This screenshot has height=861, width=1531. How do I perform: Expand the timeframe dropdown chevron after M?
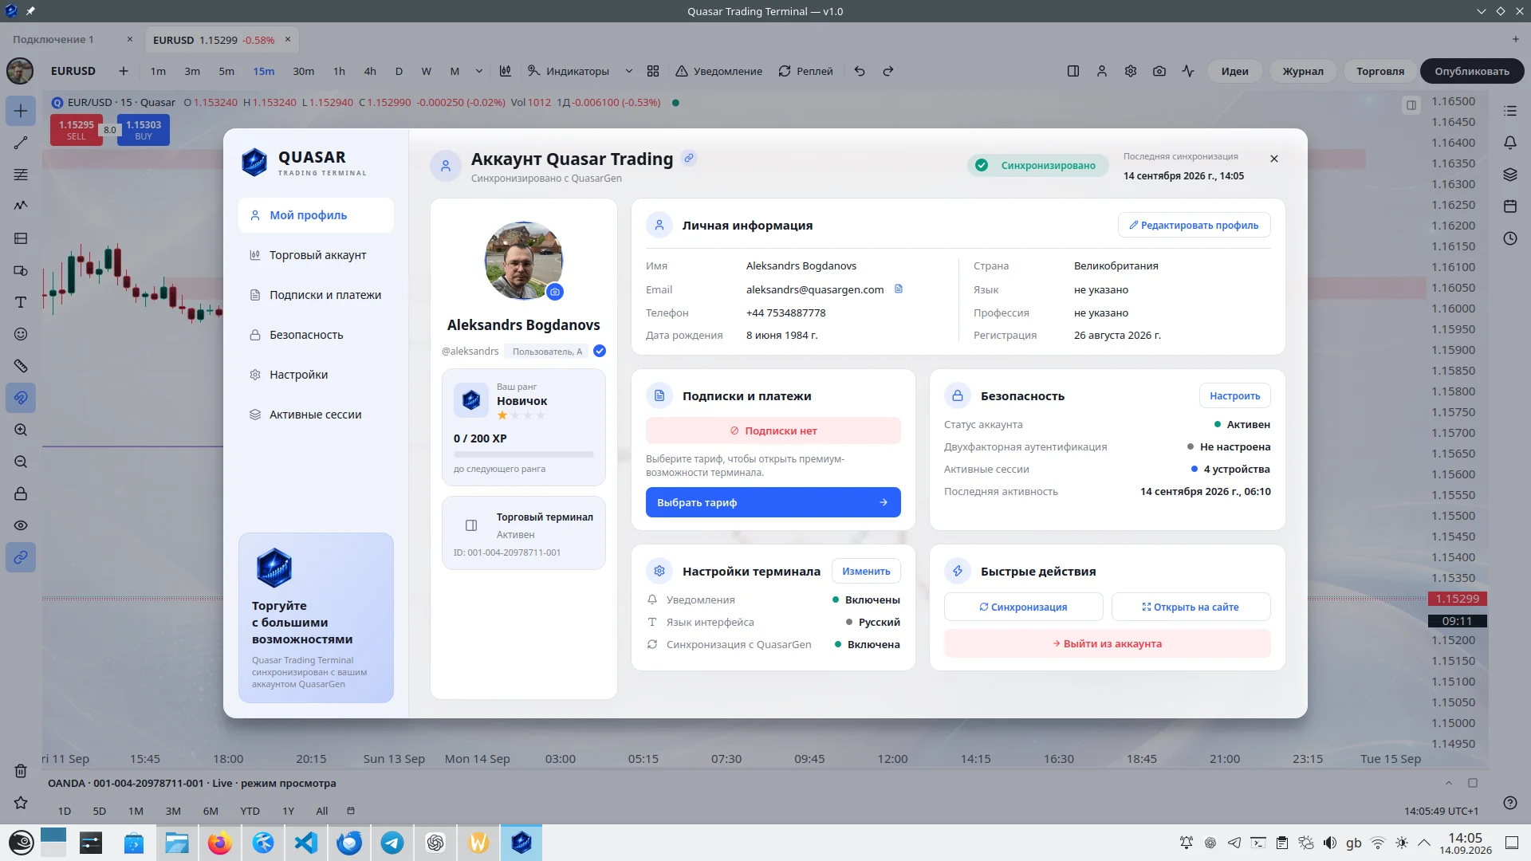pos(478,71)
